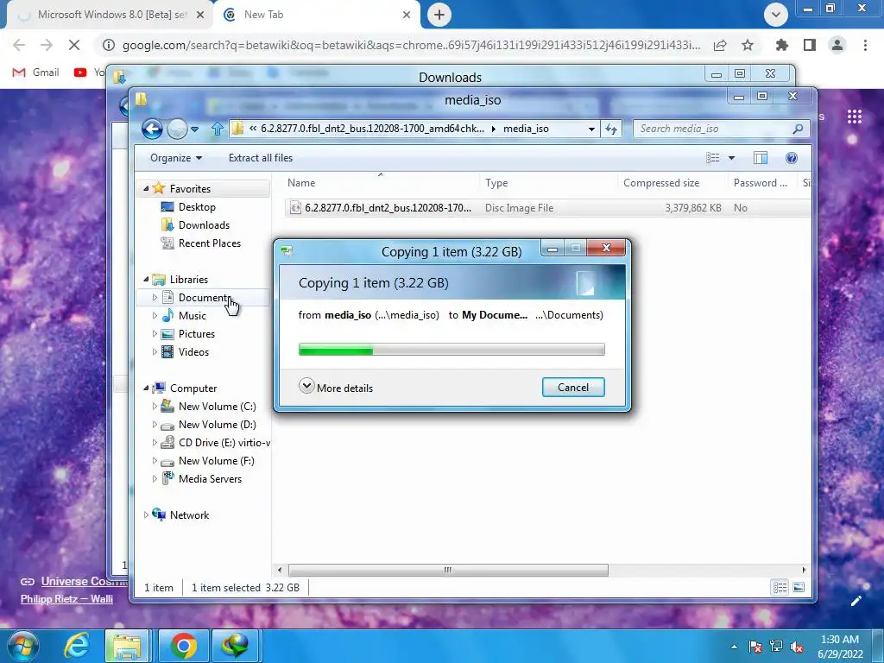This screenshot has width=884, height=663.
Task: Switch to Microsoft Windows 8.0 [Beta] tab
Action: point(110,15)
